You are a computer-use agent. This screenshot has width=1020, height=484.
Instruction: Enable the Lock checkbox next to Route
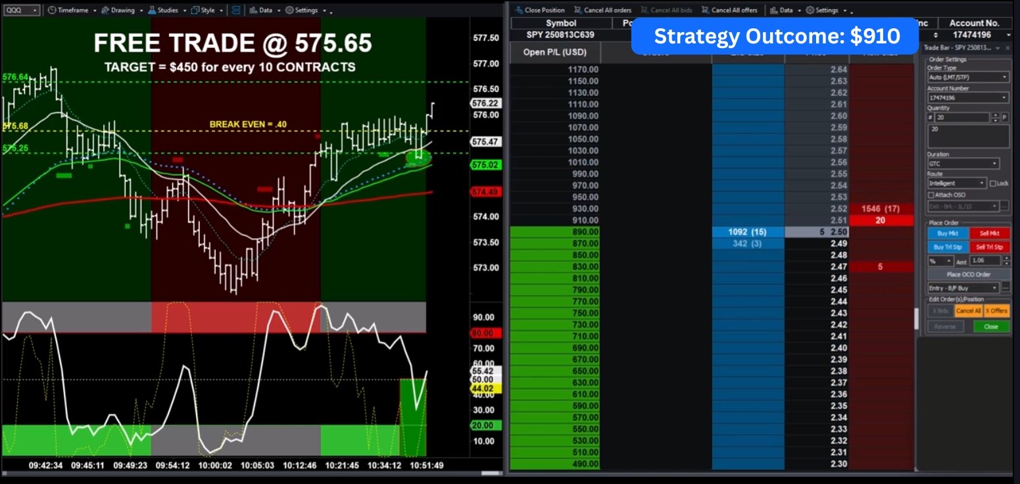pyautogui.click(x=993, y=183)
